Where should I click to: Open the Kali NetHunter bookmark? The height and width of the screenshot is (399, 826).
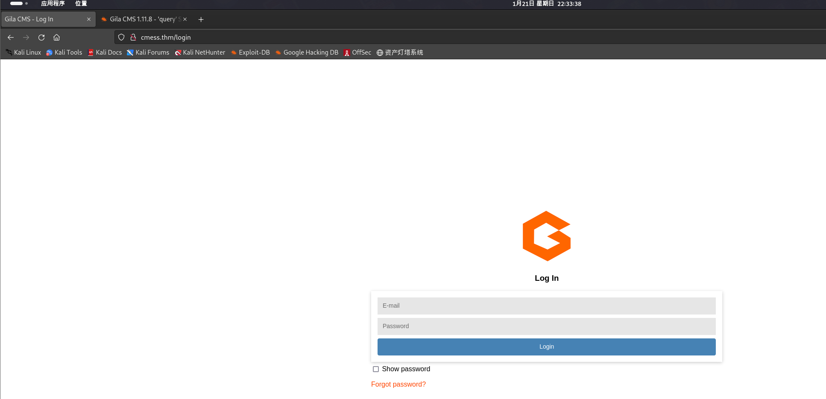pos(200,52)
